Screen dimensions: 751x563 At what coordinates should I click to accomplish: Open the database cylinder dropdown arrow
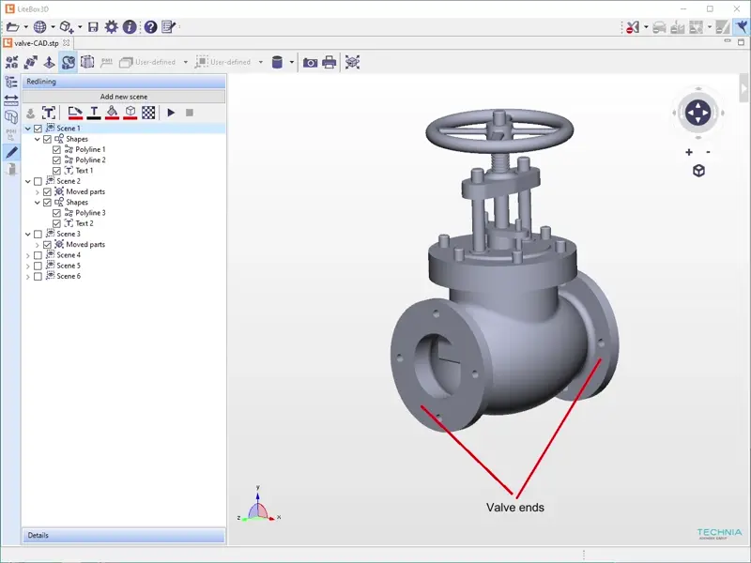(x=291, y=63)
